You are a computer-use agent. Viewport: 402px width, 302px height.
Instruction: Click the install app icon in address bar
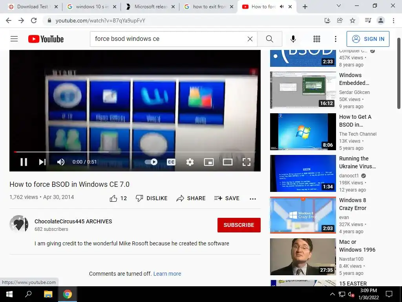click(327, 20)
